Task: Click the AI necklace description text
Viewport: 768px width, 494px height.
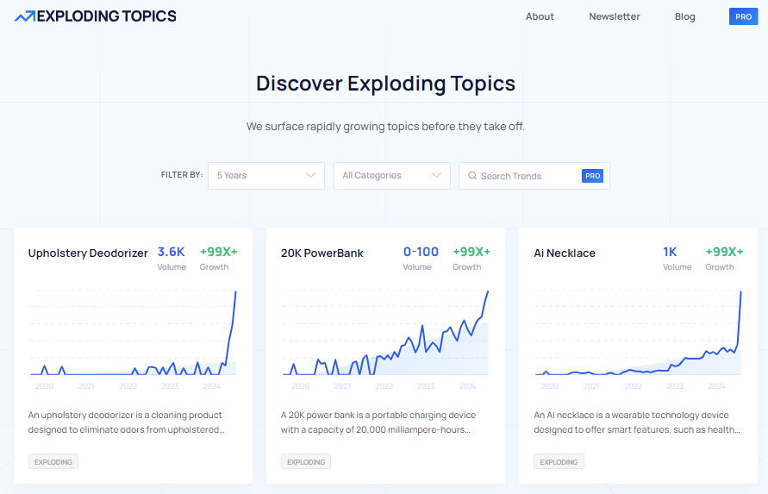Action: (x=637, y=422)
